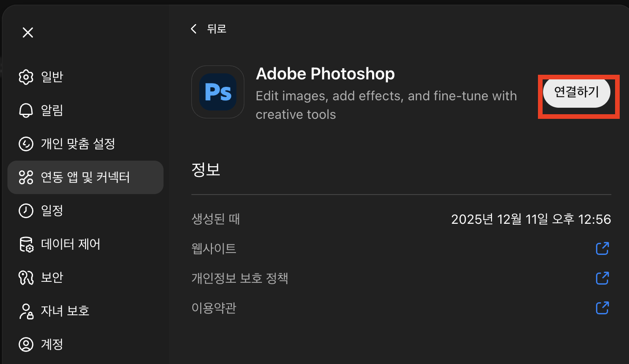This screenshot has height=364, width=629.
Task: Click the 연결하기 connect button
Action: (x=577, y=92)
